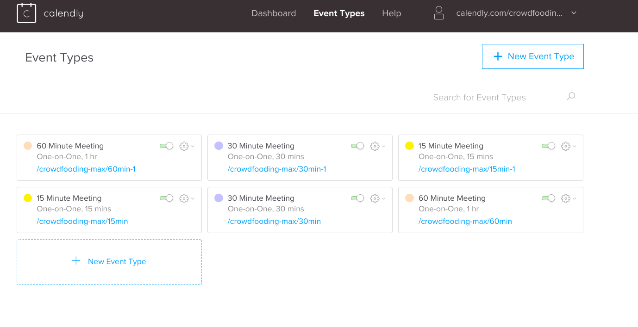Open gear settings for /crowdfooding-max/15min-1
This screenshot has width=638, height=327.
point(565,146)
